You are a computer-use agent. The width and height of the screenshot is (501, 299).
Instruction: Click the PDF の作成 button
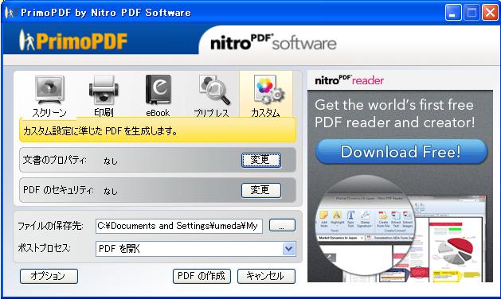pos(202,276)
